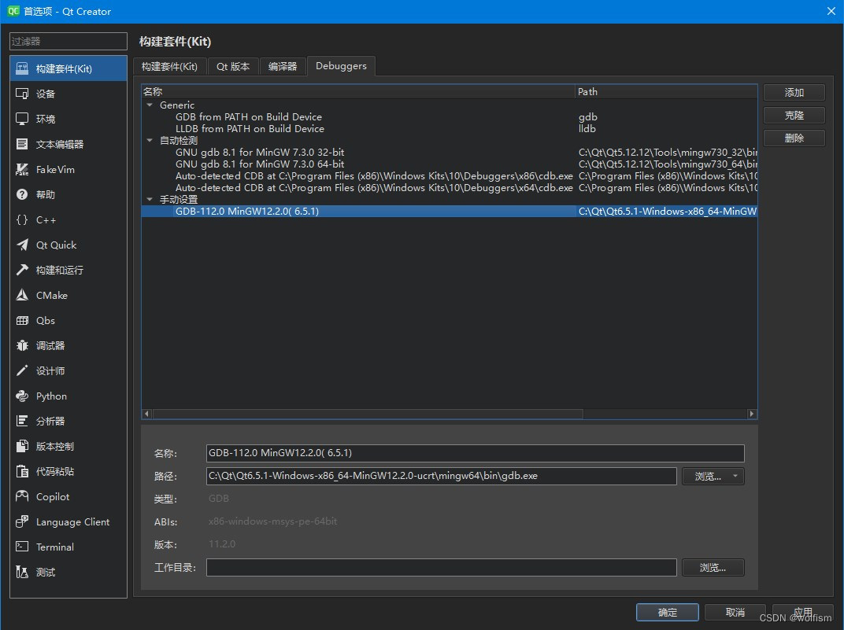The width and height of the screenshot is (844, 630).
Task: Select GNU gdb 8.1 MinGW 32-bit row
Action: point(450,152)
